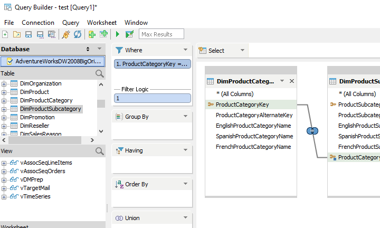
Task: Open the Query menu
Action: [71, 23]
